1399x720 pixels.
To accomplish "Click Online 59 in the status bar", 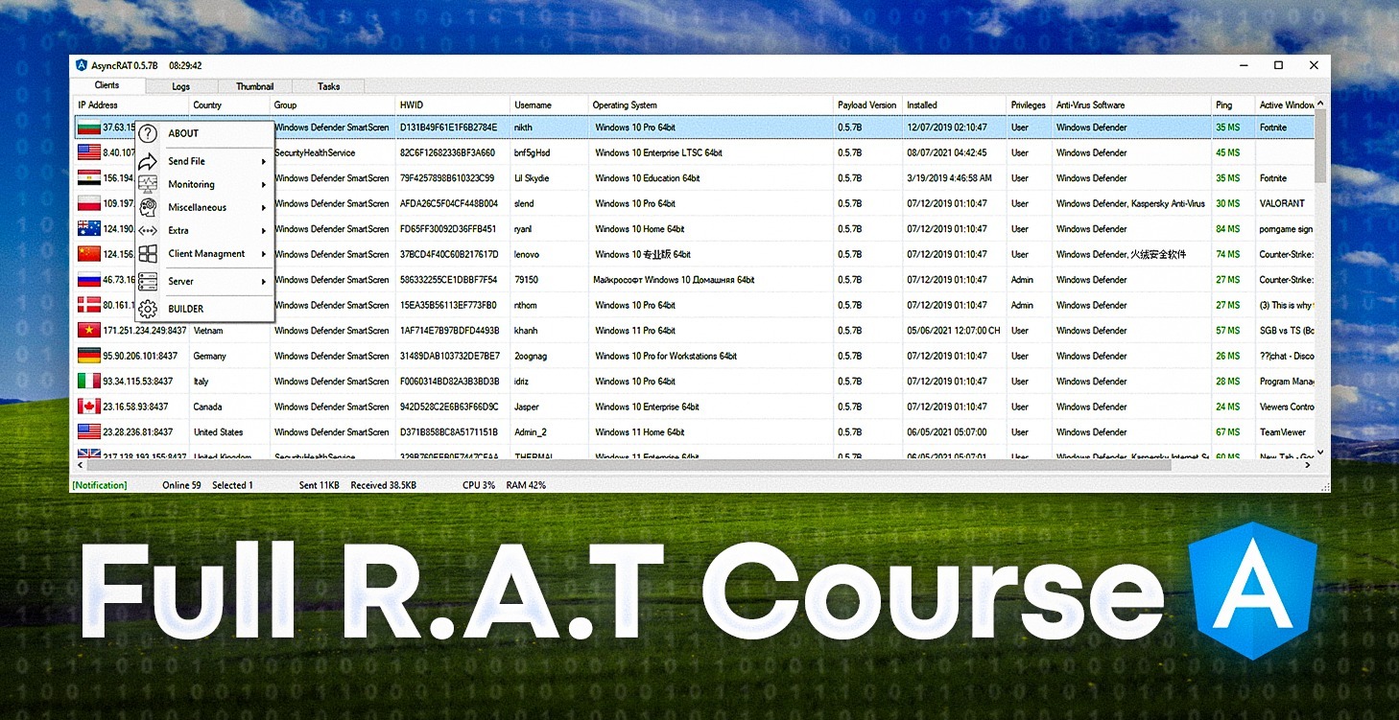I will coord(181,485).
